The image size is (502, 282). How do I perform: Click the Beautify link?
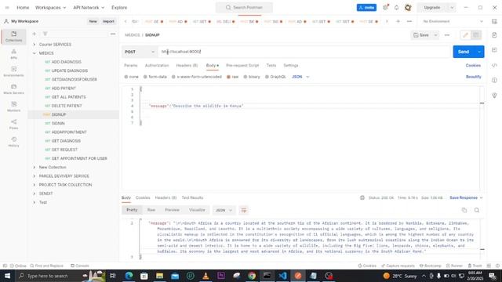click(474, 77)
